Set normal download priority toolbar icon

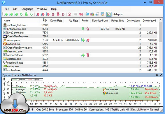[x=11, y=14]
